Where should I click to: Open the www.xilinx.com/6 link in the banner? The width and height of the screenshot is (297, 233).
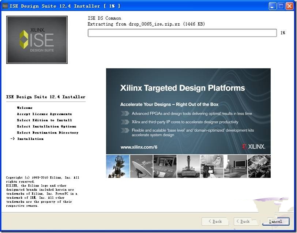pyautogui.click(x=139, y=147)
